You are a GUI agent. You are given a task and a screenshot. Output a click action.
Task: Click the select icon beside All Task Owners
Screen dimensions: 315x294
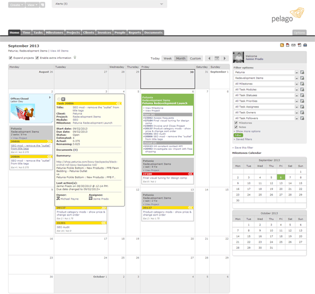tap(302, 113)
